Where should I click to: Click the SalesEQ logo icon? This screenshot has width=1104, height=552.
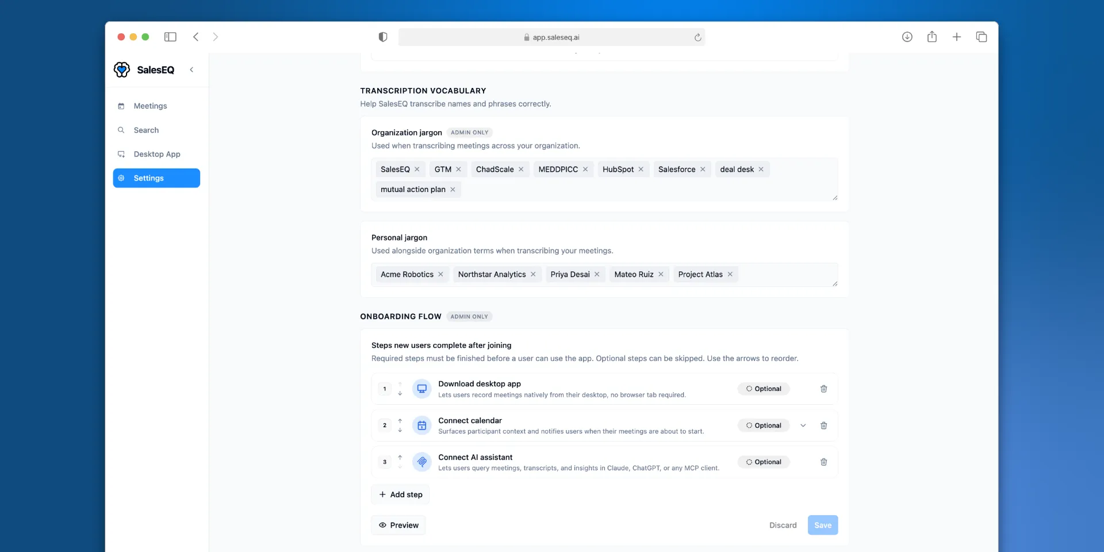[x=122, y=70]
